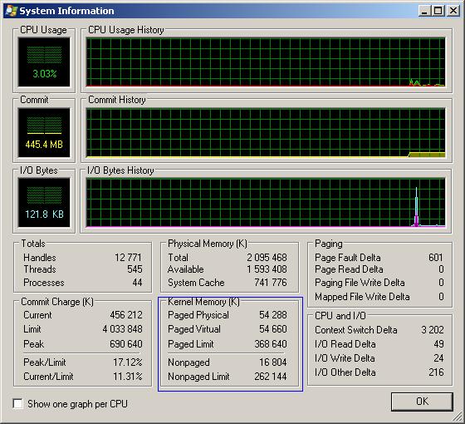The height and width of the screenshot is (424, 465).
Task: Click the Kernel Memory Paged Limit row
Action: click(228, 344)
